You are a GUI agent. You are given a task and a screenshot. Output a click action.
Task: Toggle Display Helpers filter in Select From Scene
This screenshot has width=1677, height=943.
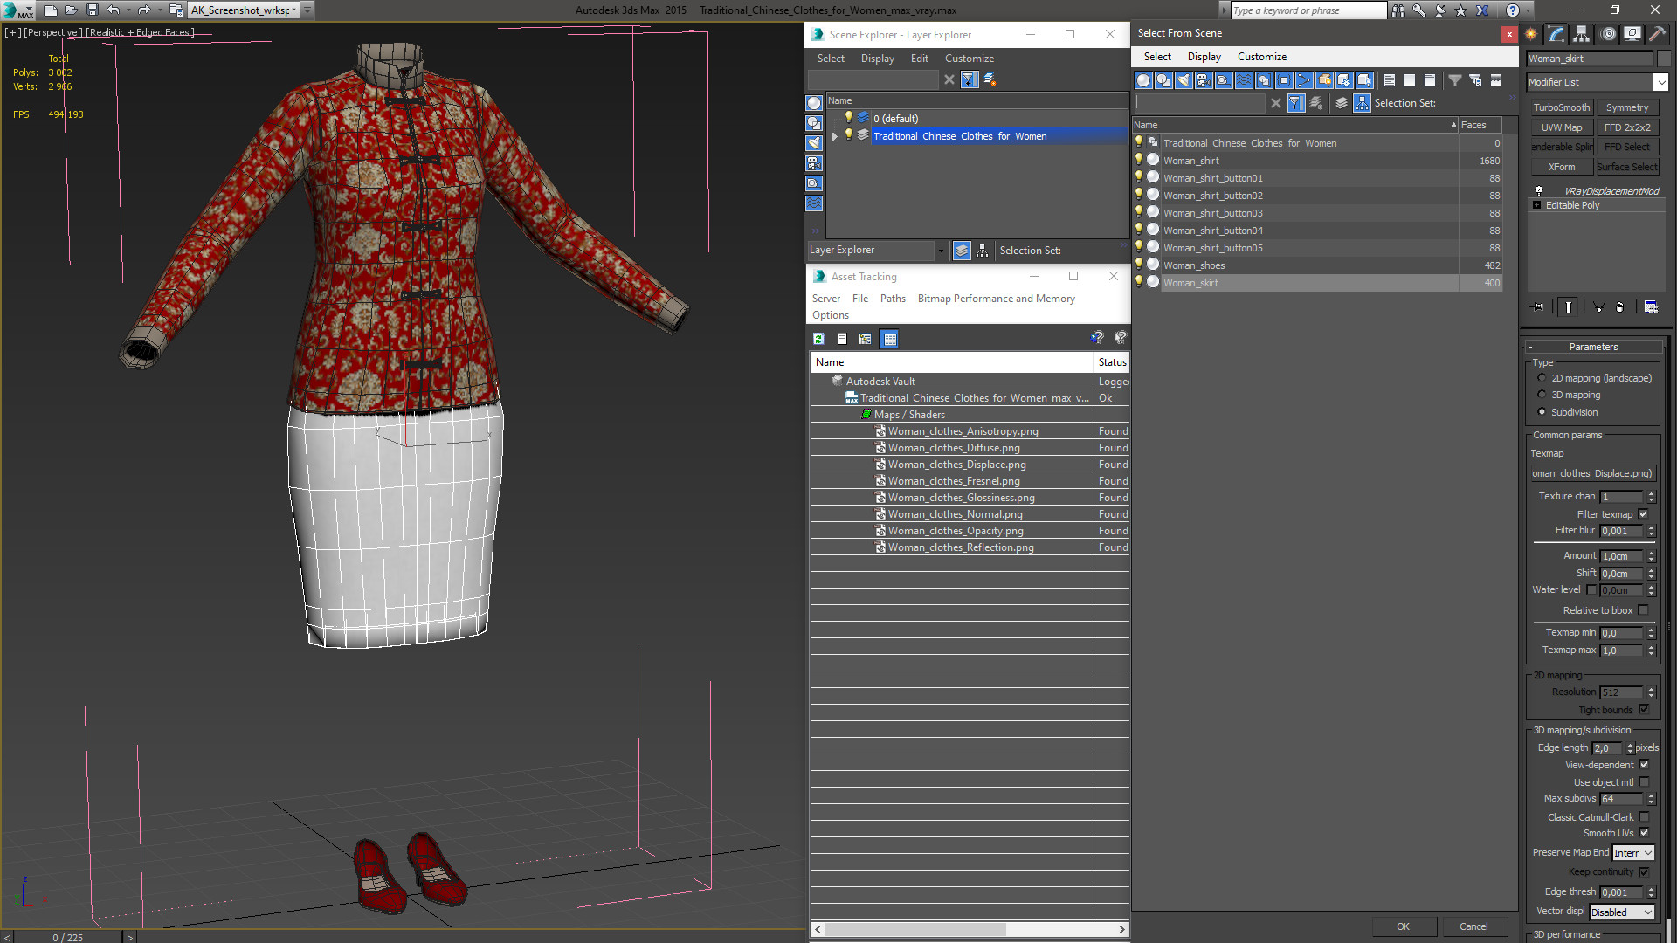tap(1224, 80)
